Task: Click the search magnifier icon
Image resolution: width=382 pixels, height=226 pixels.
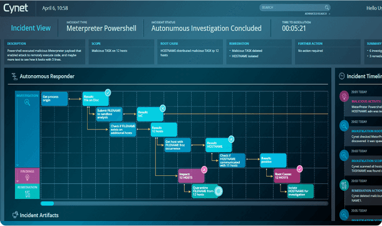Action: [x=327, y=8]
